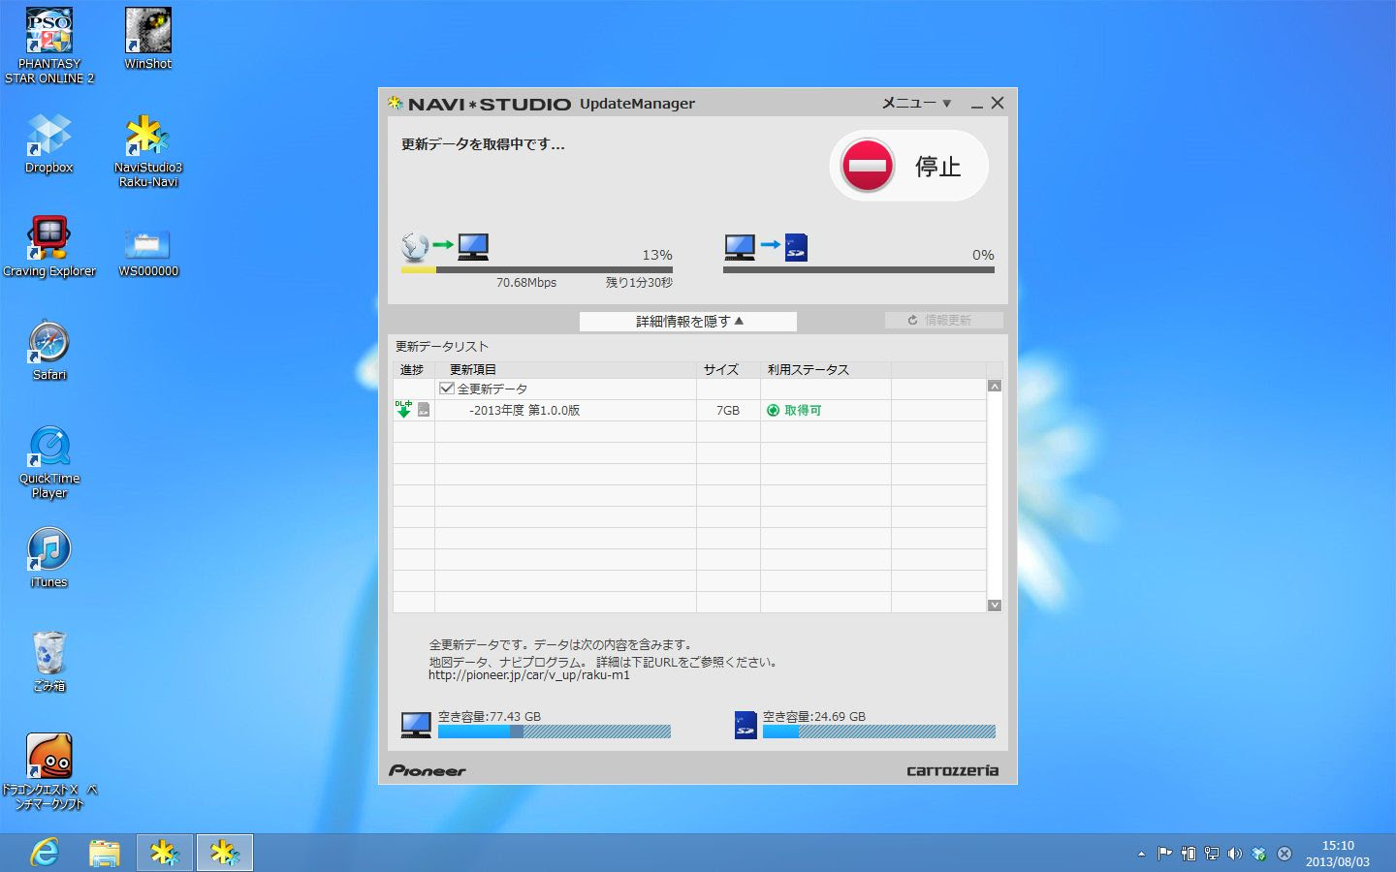Click the green download arrow progress icon
The width and height of the screenshot is (1396, 872).
(x=403, y=409)
